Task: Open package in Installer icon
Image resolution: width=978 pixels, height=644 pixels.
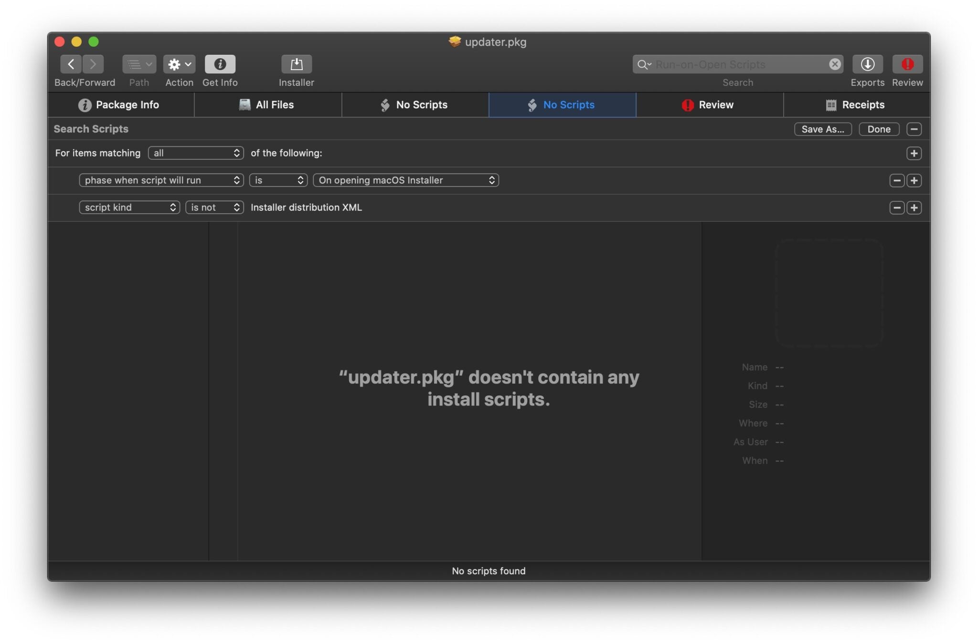Action: pos(296,64)
